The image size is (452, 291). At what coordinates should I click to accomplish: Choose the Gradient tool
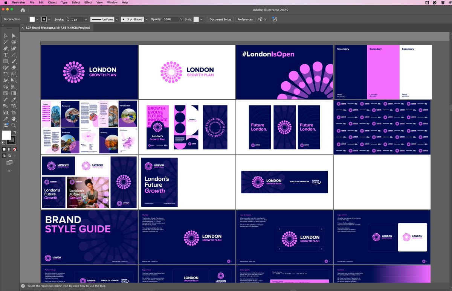pyautogui.click(x=14, y=93)
